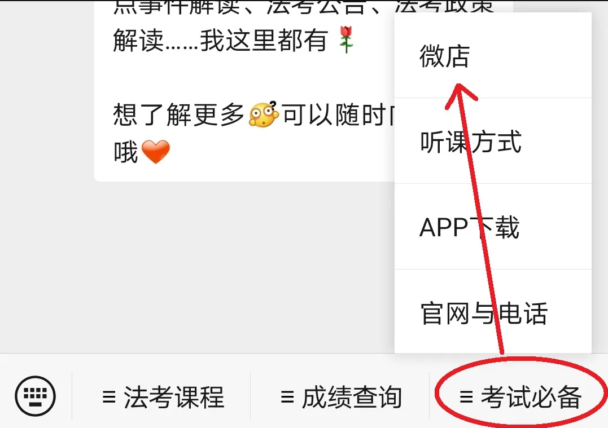Screen dimensions: 608x428
Task: Choose APP下载 menu entry
Action: click(x=493, y=227)
